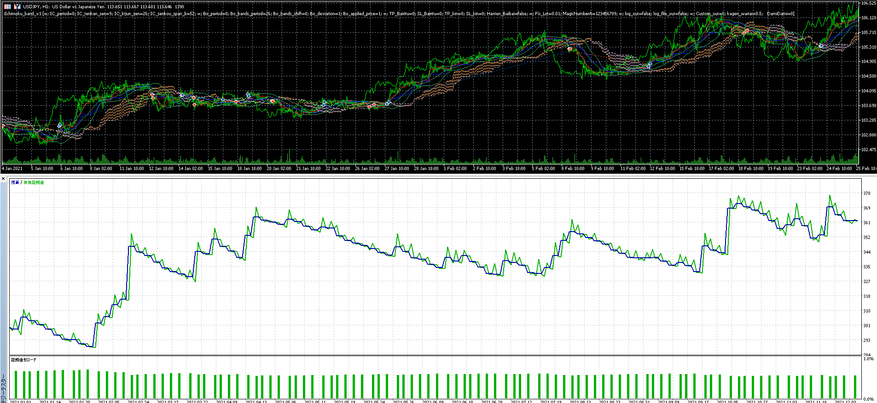Screen dimensions: 877x403
Task: Click balance axis value 378
Action: click(867, 193)
